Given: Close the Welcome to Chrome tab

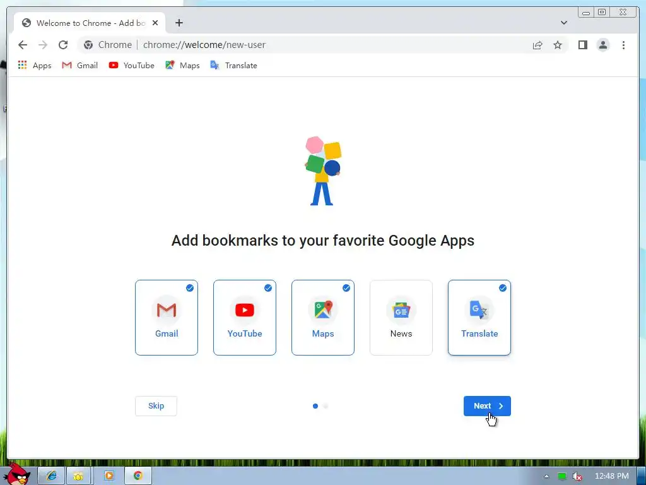Looking at the screenshot, I should (x=155, y=23).
